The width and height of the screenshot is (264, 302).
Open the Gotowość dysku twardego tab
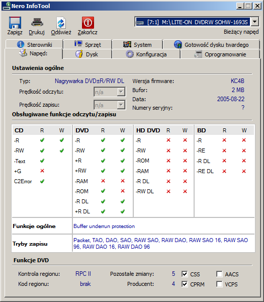[211, 44]
